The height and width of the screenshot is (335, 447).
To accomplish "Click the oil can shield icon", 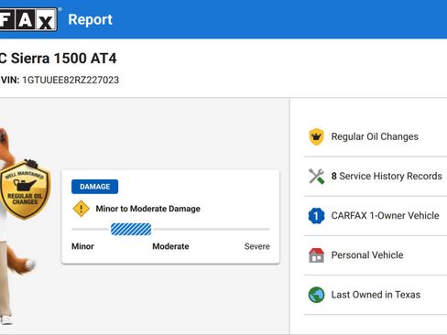I will (316, 136).
